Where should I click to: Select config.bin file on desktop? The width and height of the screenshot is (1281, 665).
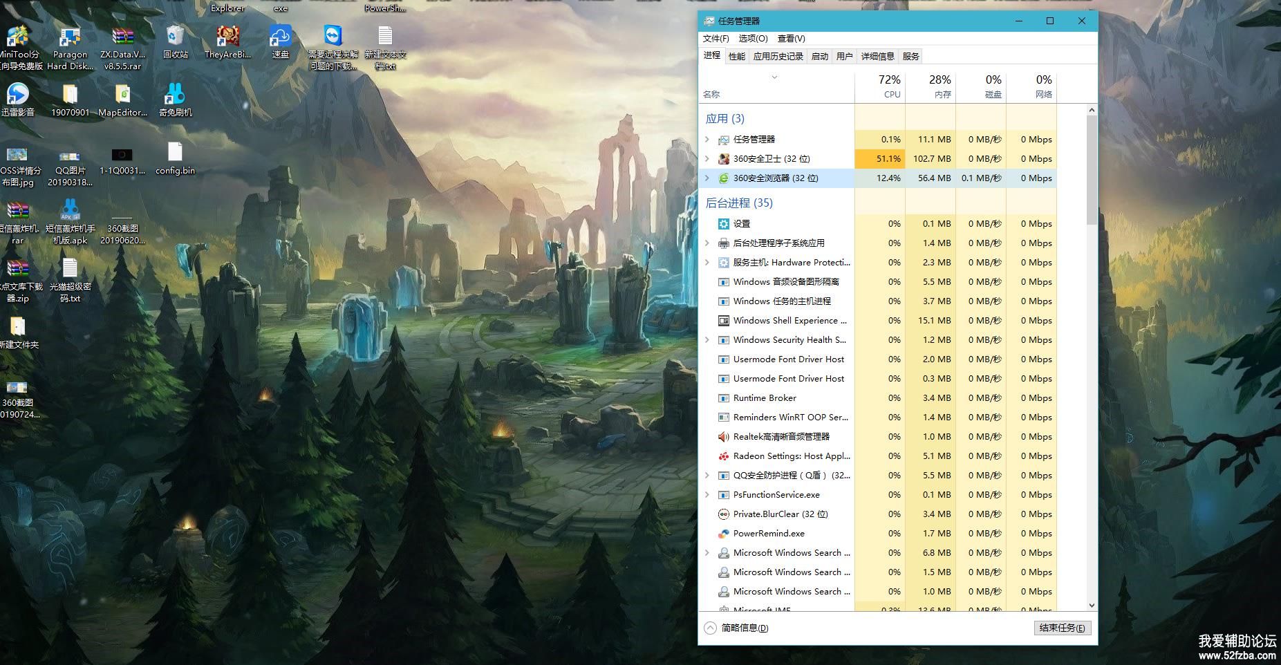pyautogui.click(x=175, y=158)
